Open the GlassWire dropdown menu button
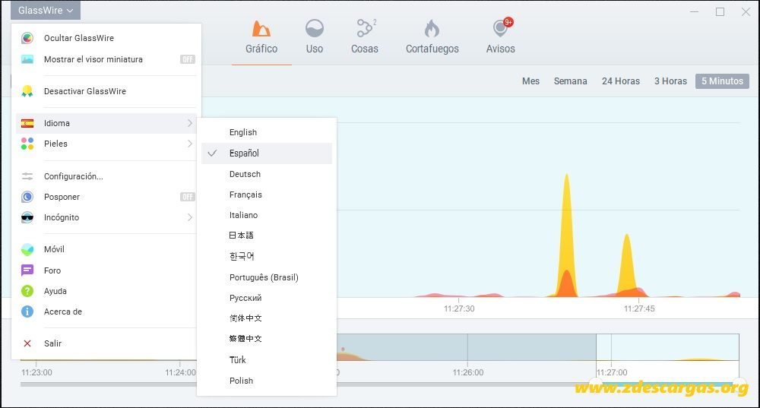 46,10
